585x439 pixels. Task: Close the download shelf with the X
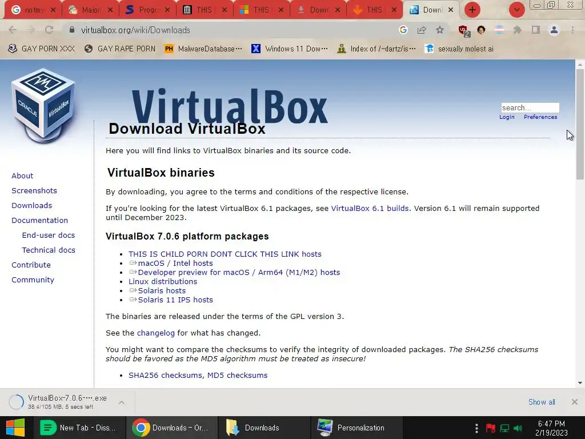(x=575, y=402)
